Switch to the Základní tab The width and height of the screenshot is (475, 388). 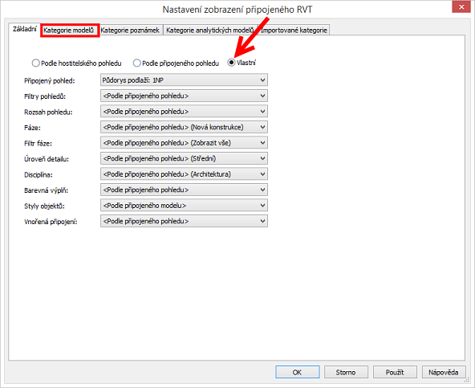[x=25, y=29]
